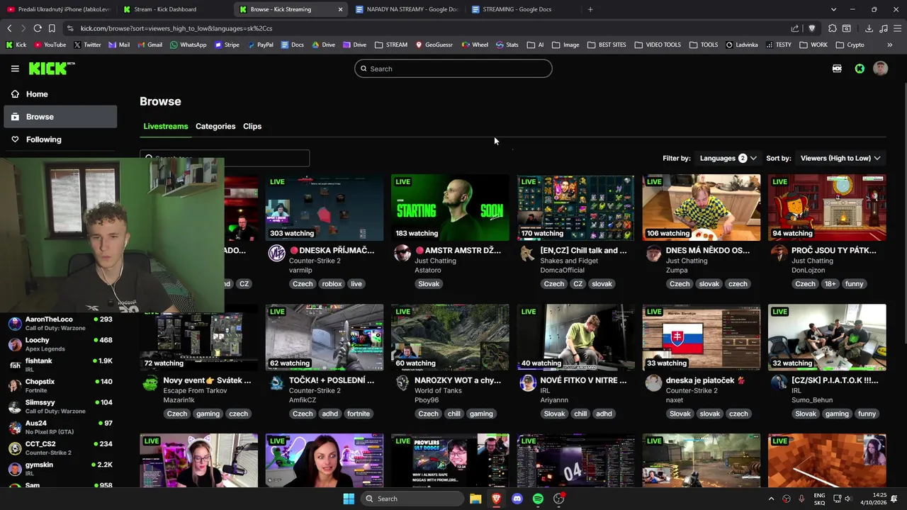
Task: Open the 60 watching World of Tanks thumbnail
Action: pos(450,337)
